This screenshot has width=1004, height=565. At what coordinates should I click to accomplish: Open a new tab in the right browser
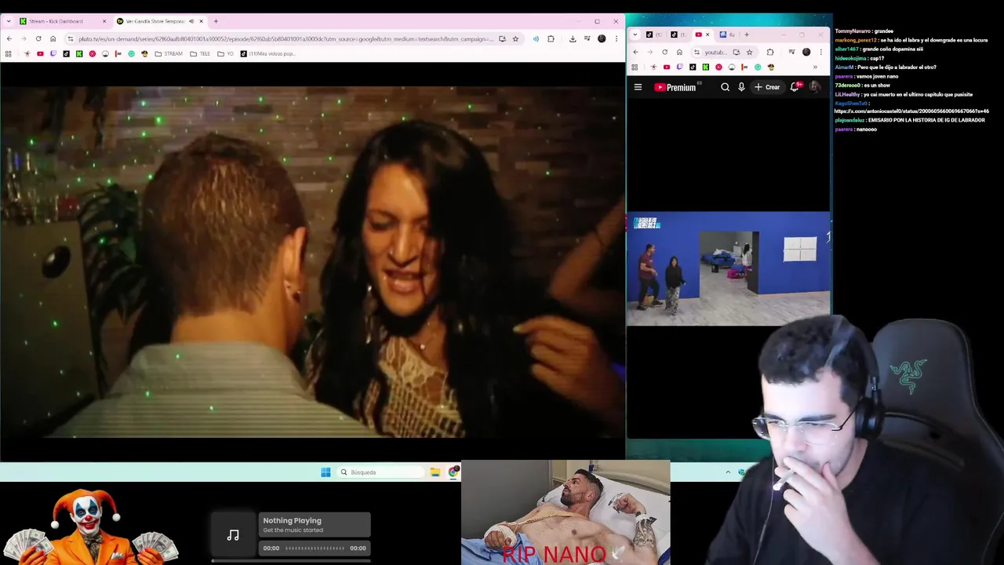pyautogui.click(x=747, y=35)
